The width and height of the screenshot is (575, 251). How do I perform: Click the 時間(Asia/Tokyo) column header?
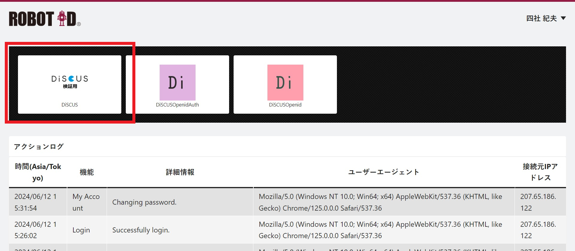pyautogui.click(x=38, y=172)
